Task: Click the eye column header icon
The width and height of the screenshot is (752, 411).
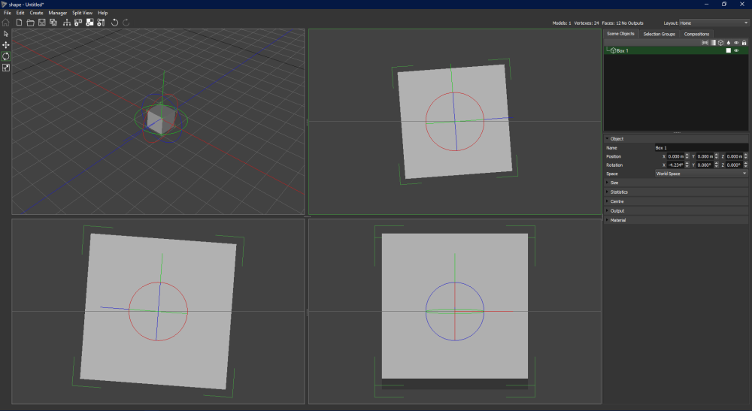Action: [x=736, y=43]
